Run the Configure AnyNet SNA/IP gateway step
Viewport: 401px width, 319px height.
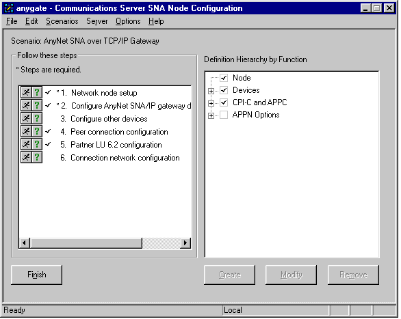26,105
